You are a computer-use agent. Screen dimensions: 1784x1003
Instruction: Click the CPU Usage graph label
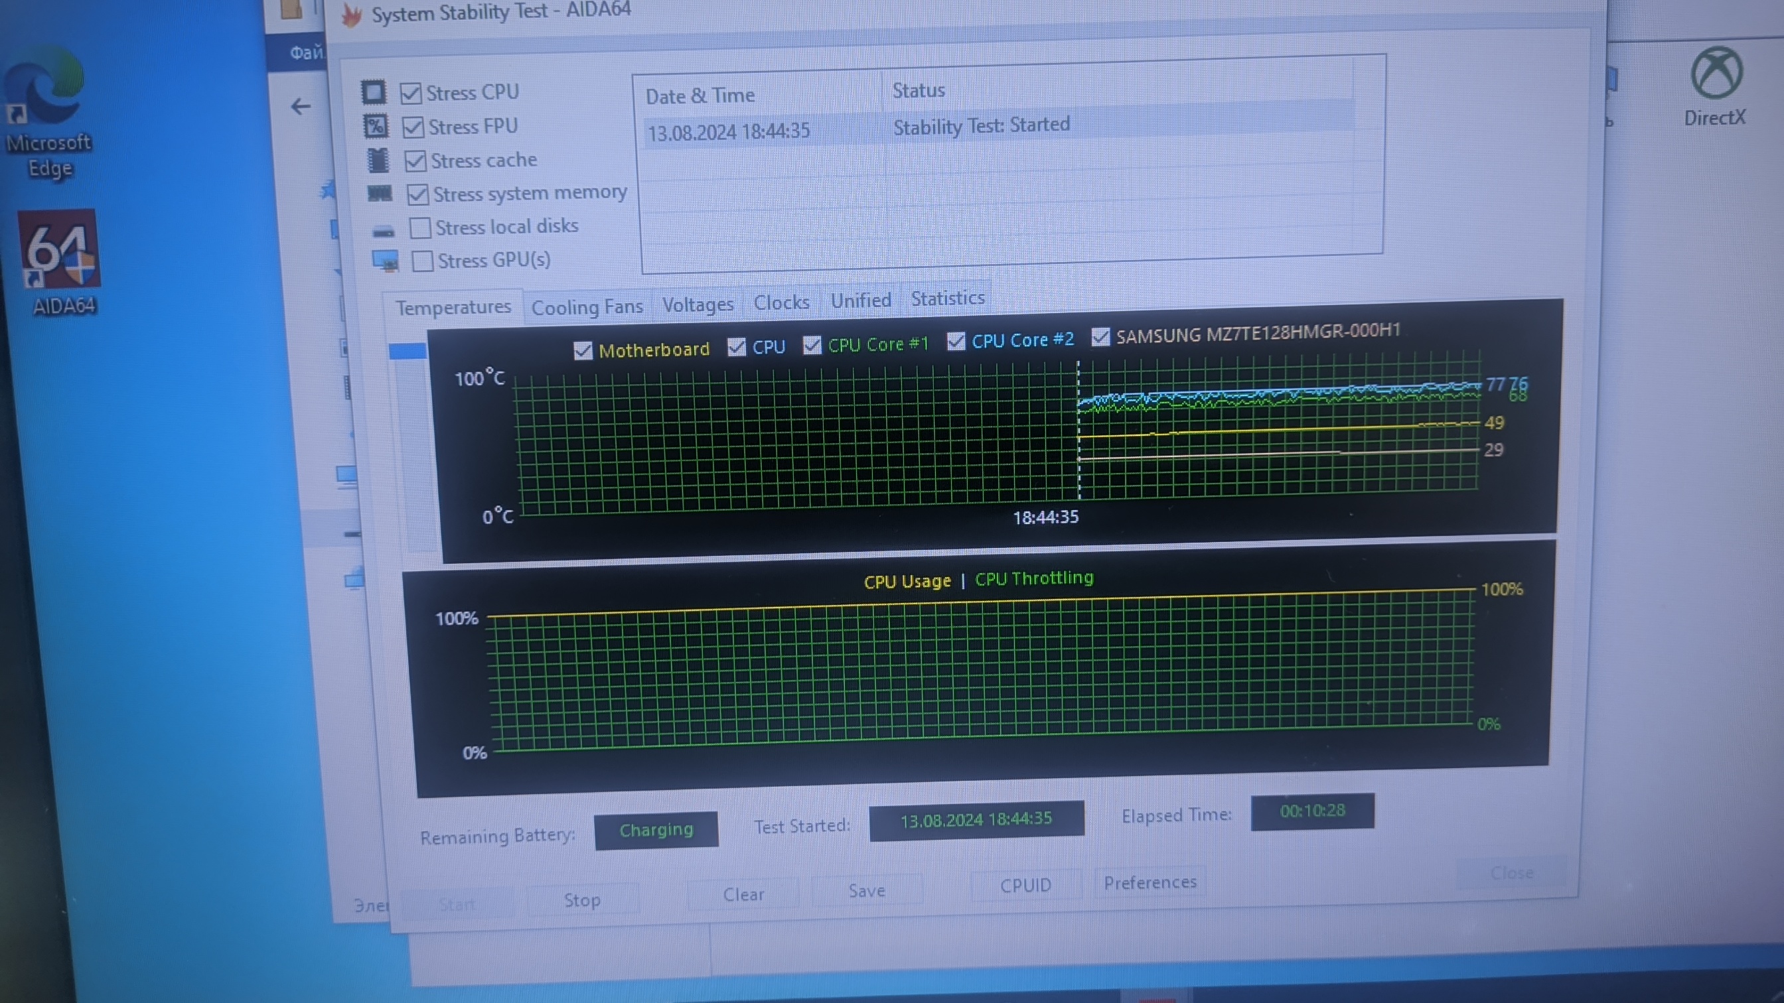pyautogui.click(x=907, y=582)
